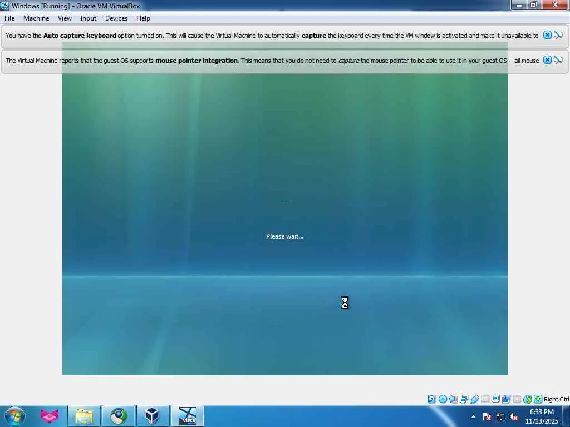The image size is (570, 427).
Task: Open VirtualBox Manager cube taskbar icon
Action: 153,416
